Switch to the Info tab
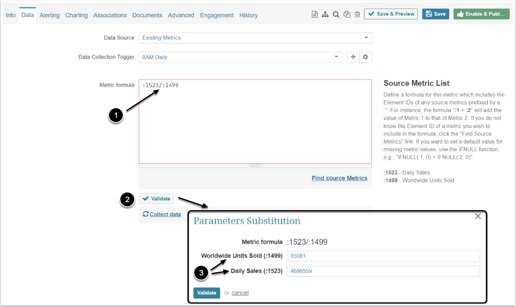The height and width of the screenshot is (307, 516). [x=11, y=15]
